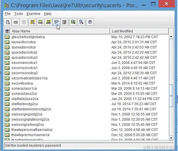This screenshot has width=178, height=151.
Task: Click the greyed-out Save keystore icon
Action: [24, 22]
